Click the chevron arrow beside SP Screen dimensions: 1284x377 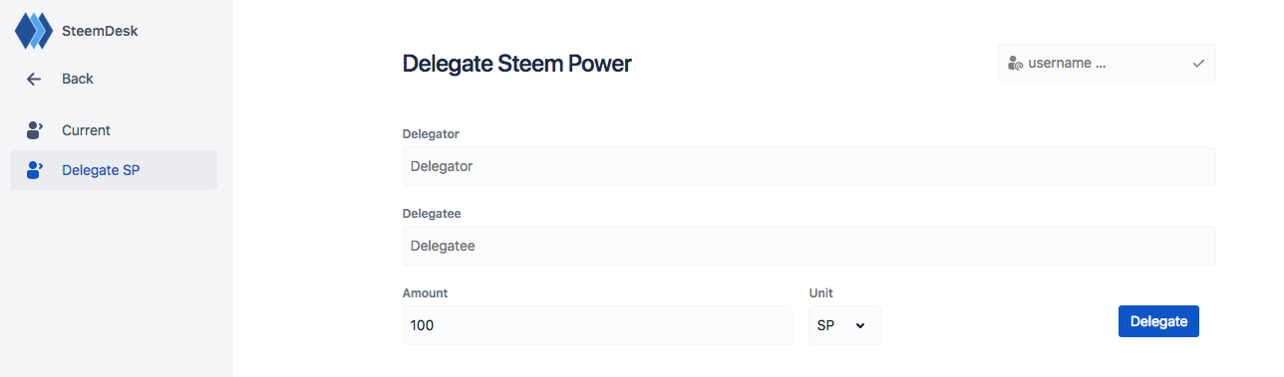point(860,325)
